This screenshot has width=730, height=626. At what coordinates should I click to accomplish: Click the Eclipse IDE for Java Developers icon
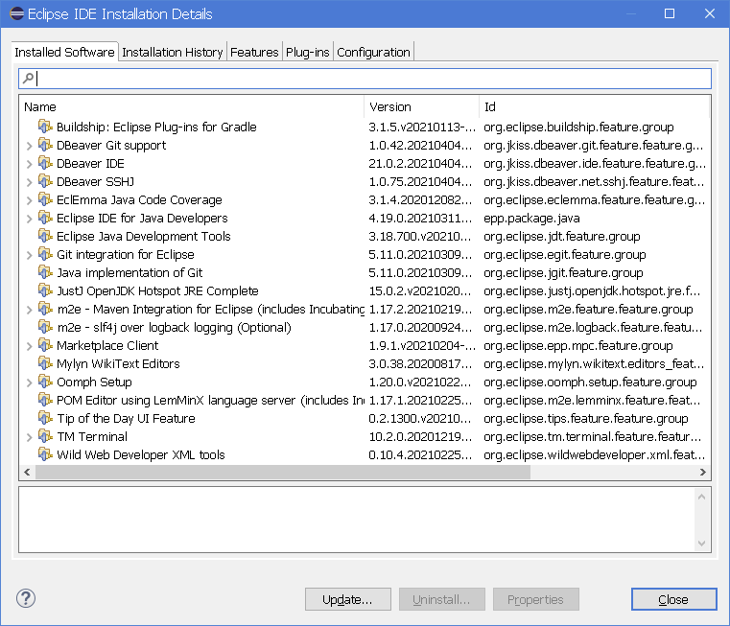coord(45,218)
